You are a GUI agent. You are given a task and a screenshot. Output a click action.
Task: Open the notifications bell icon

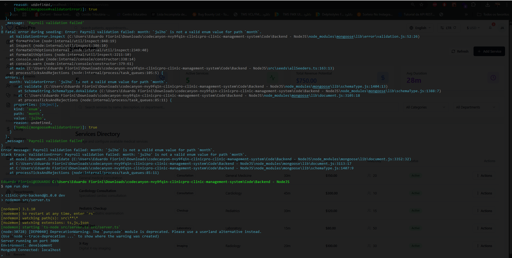490,28
